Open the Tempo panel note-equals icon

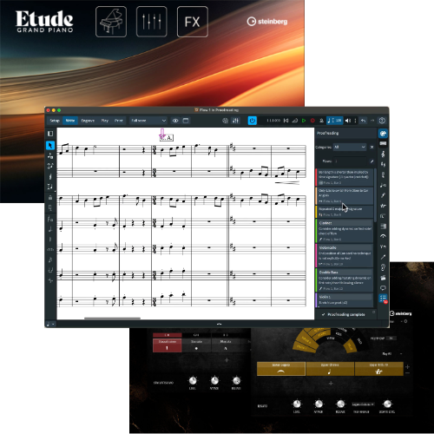pyautogui.click(x=383, y=185)
